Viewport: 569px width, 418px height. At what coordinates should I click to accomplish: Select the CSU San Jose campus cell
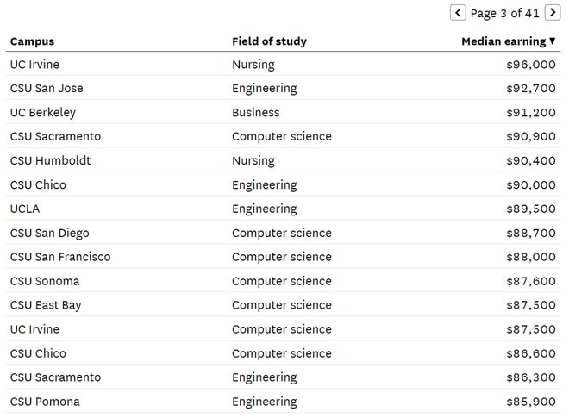[47, 88]
